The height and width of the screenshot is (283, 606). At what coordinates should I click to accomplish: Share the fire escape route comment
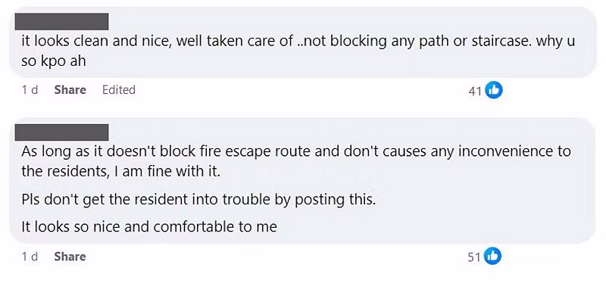coord(70,257)
